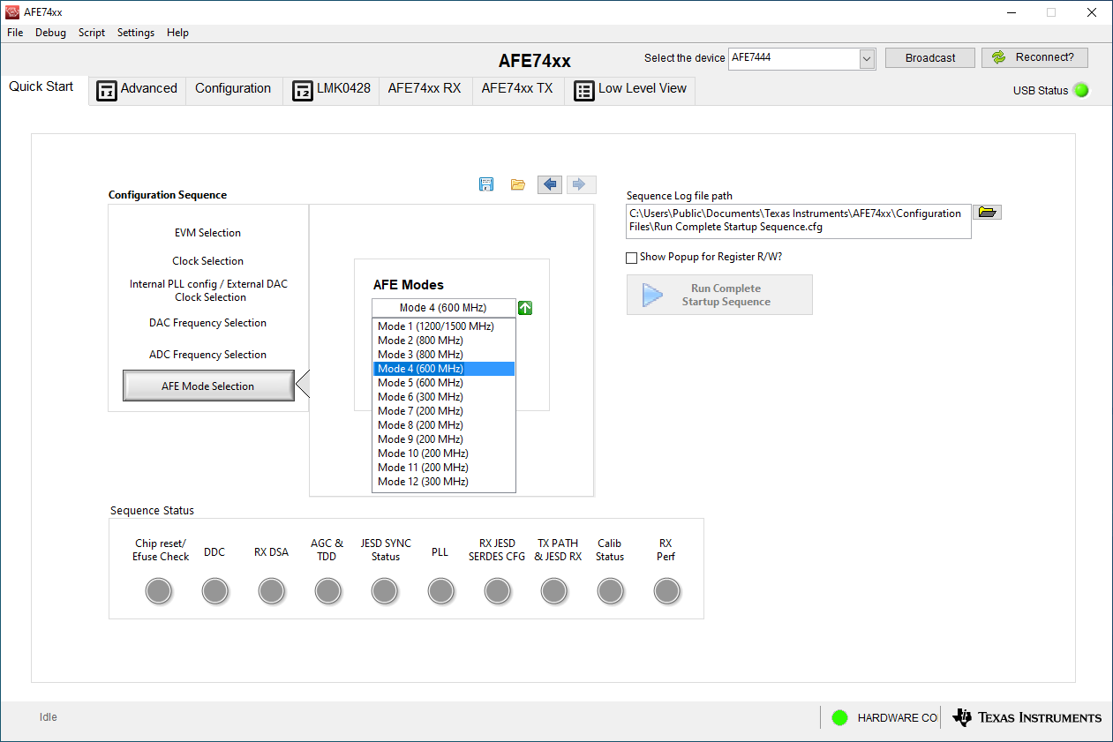Click the save configuration floppy disk icon

tap(486, 184)
